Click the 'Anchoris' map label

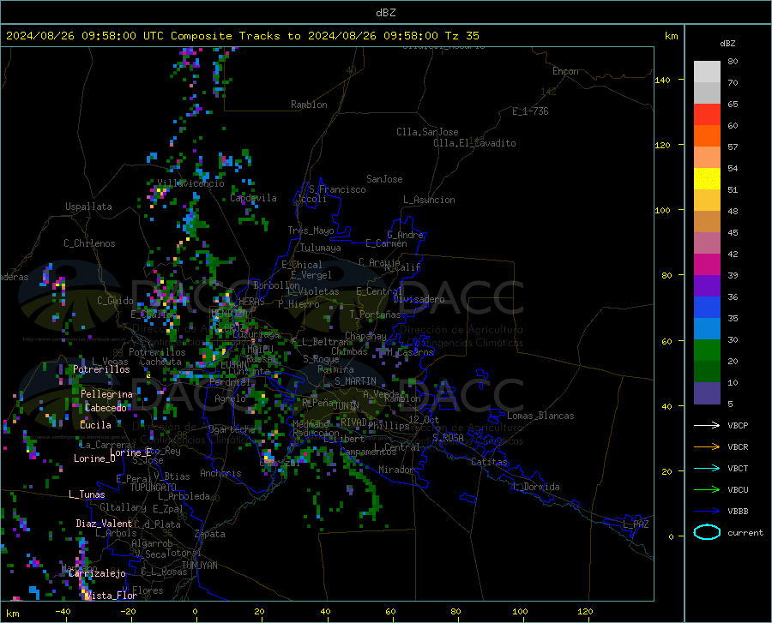pos(220,473)
